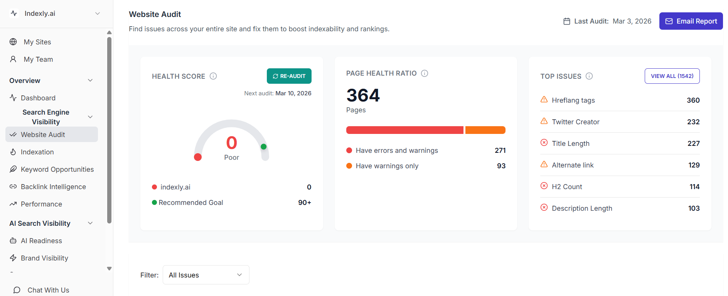Go to Backlink Intelligence page
The width and height of the screenshot is (728, 296).
(x=53, y=186)
